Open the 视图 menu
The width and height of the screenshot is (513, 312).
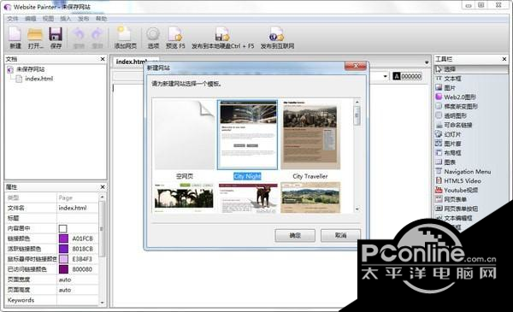(48, 19)
